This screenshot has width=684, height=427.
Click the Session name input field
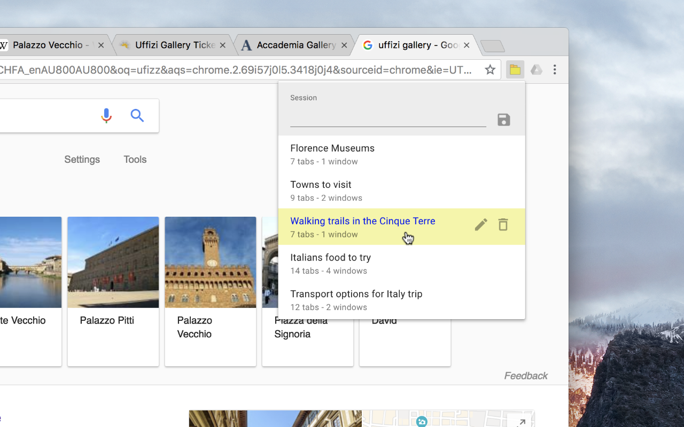387,120
